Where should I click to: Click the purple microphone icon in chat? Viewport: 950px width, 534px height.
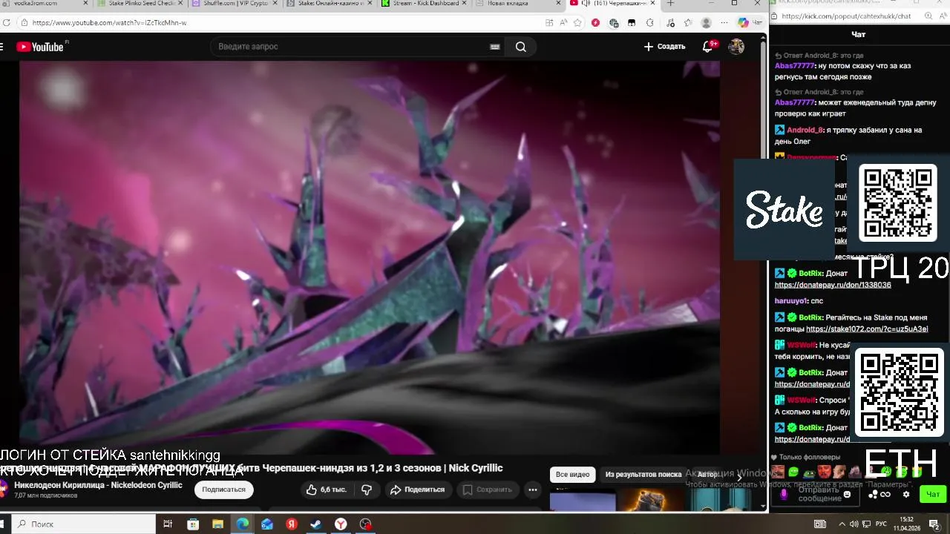pos(784,494)
